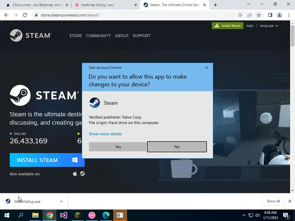Open the ABOUT menu
Image resolution: width=295 pixels, height=221 pixels.
pyautogui.click(x=122, y=36)
